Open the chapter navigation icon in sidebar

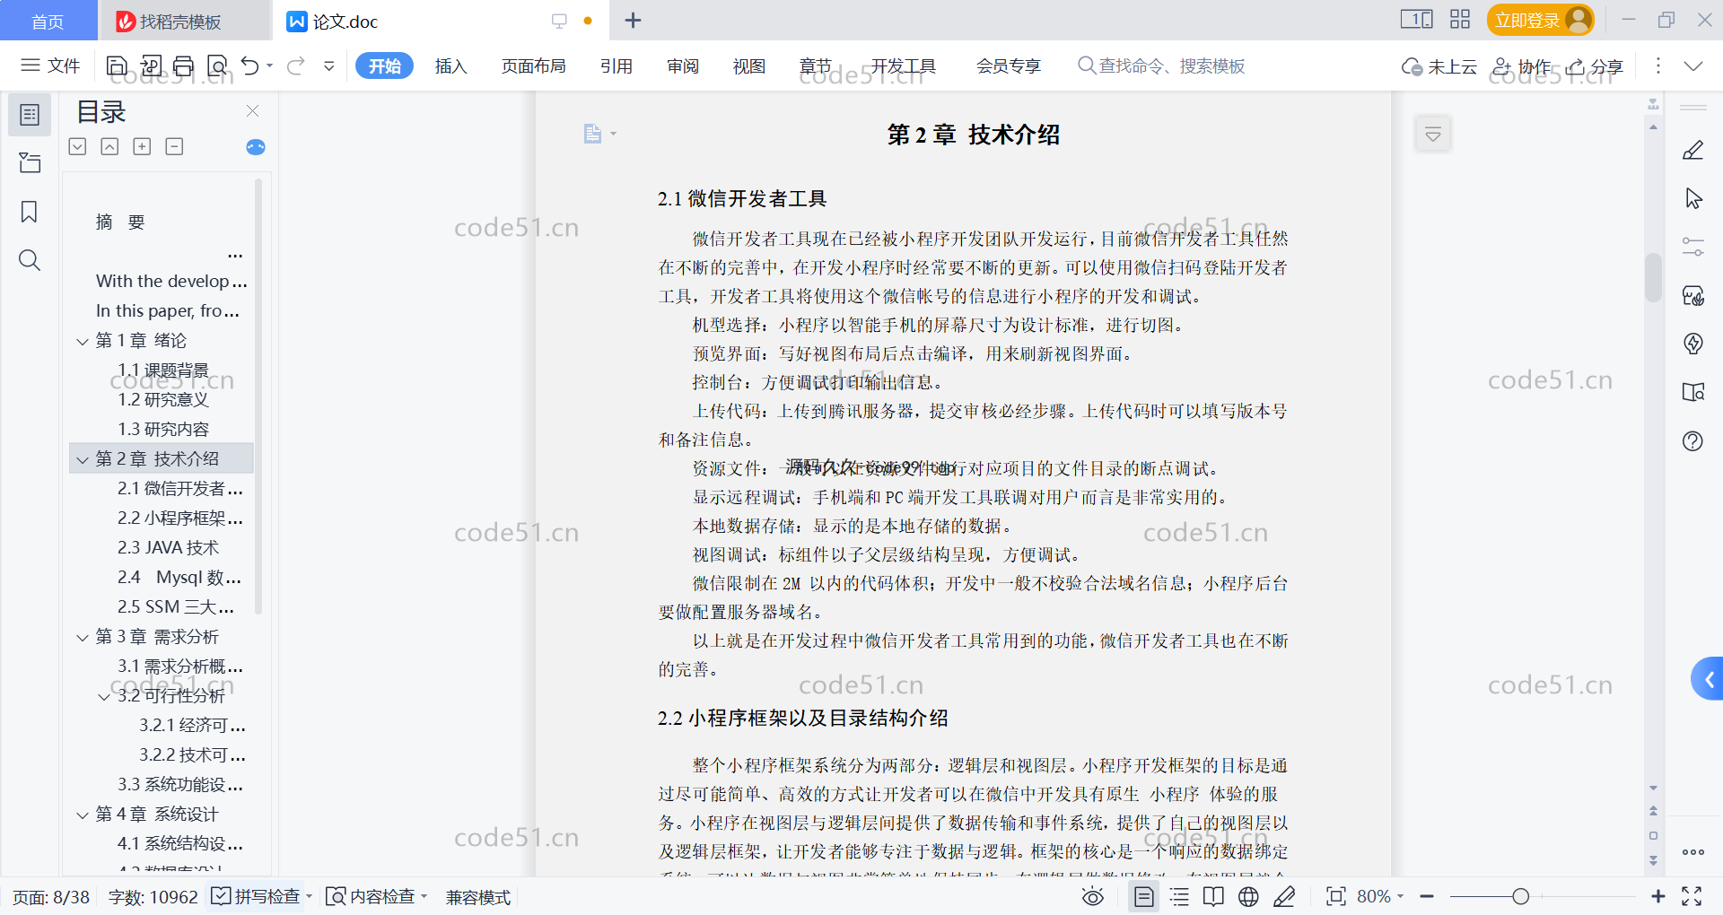(30, 162)
